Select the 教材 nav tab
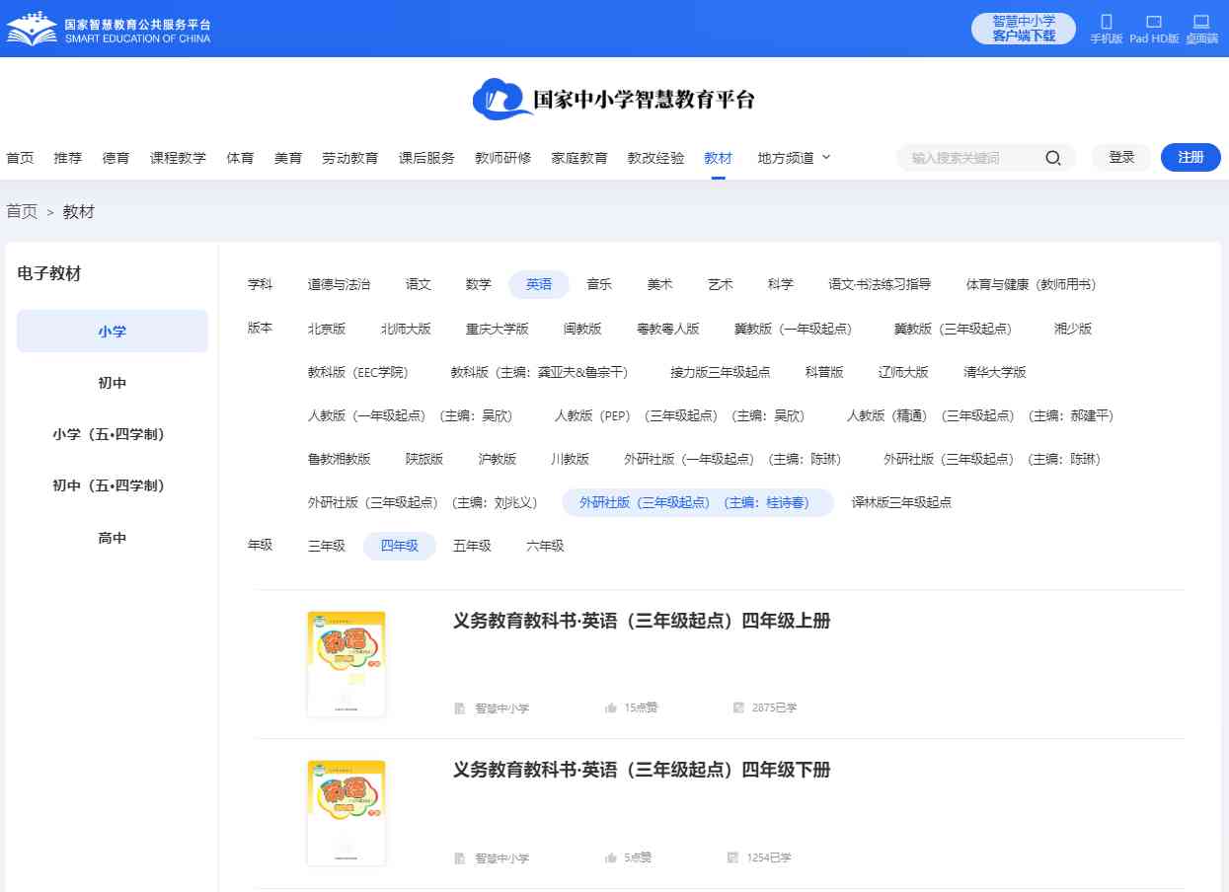 pyautogui.click(x=719, y=158)
